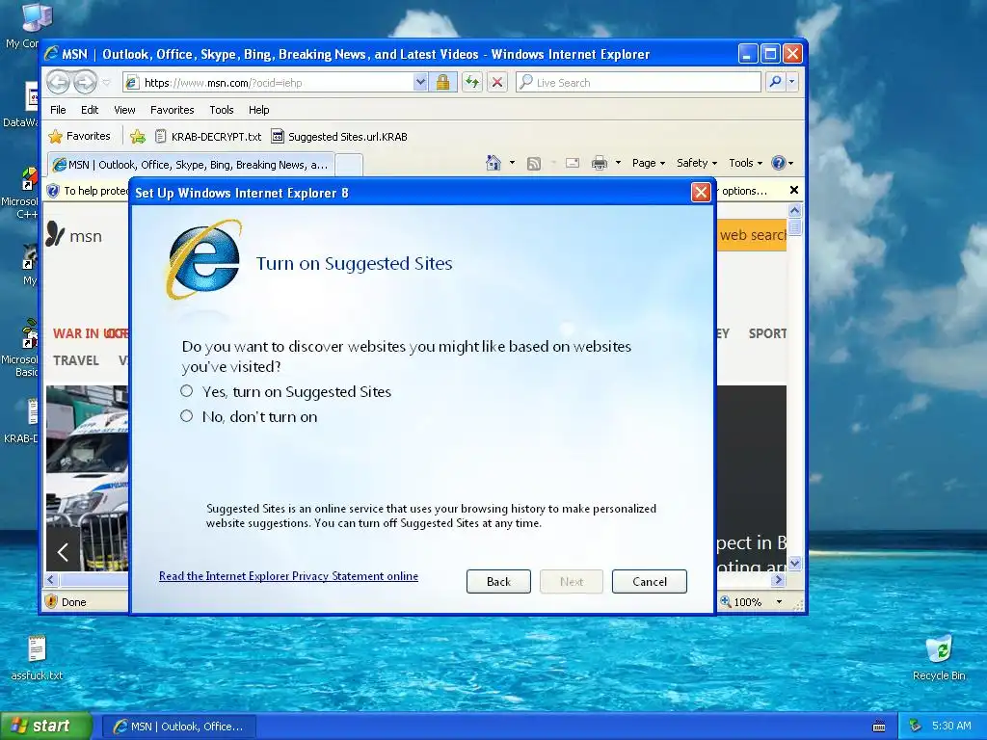This screenshot has height=740, width=987.
Task: Click the system tray clock
Action: (x=951, y=727)
